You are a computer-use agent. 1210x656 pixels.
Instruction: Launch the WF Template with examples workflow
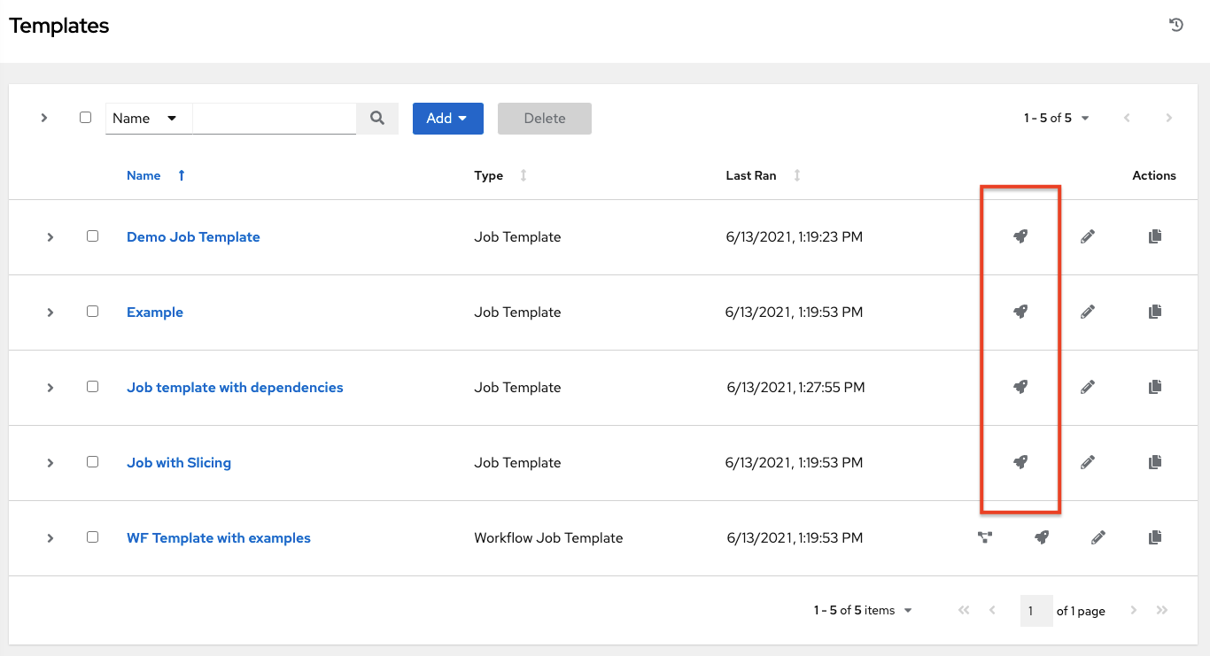click(1042, 537)
